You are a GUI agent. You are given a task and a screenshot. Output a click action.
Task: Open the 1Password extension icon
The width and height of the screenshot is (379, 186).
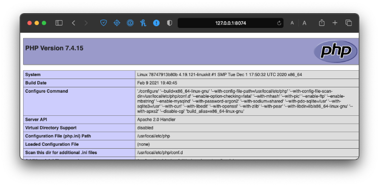click(130, 23)
